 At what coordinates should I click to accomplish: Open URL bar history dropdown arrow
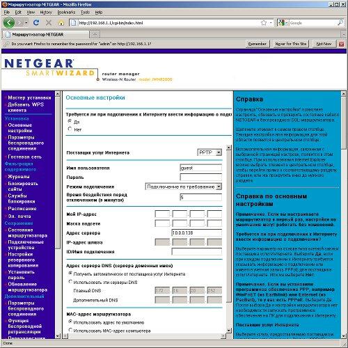[271, 23]
